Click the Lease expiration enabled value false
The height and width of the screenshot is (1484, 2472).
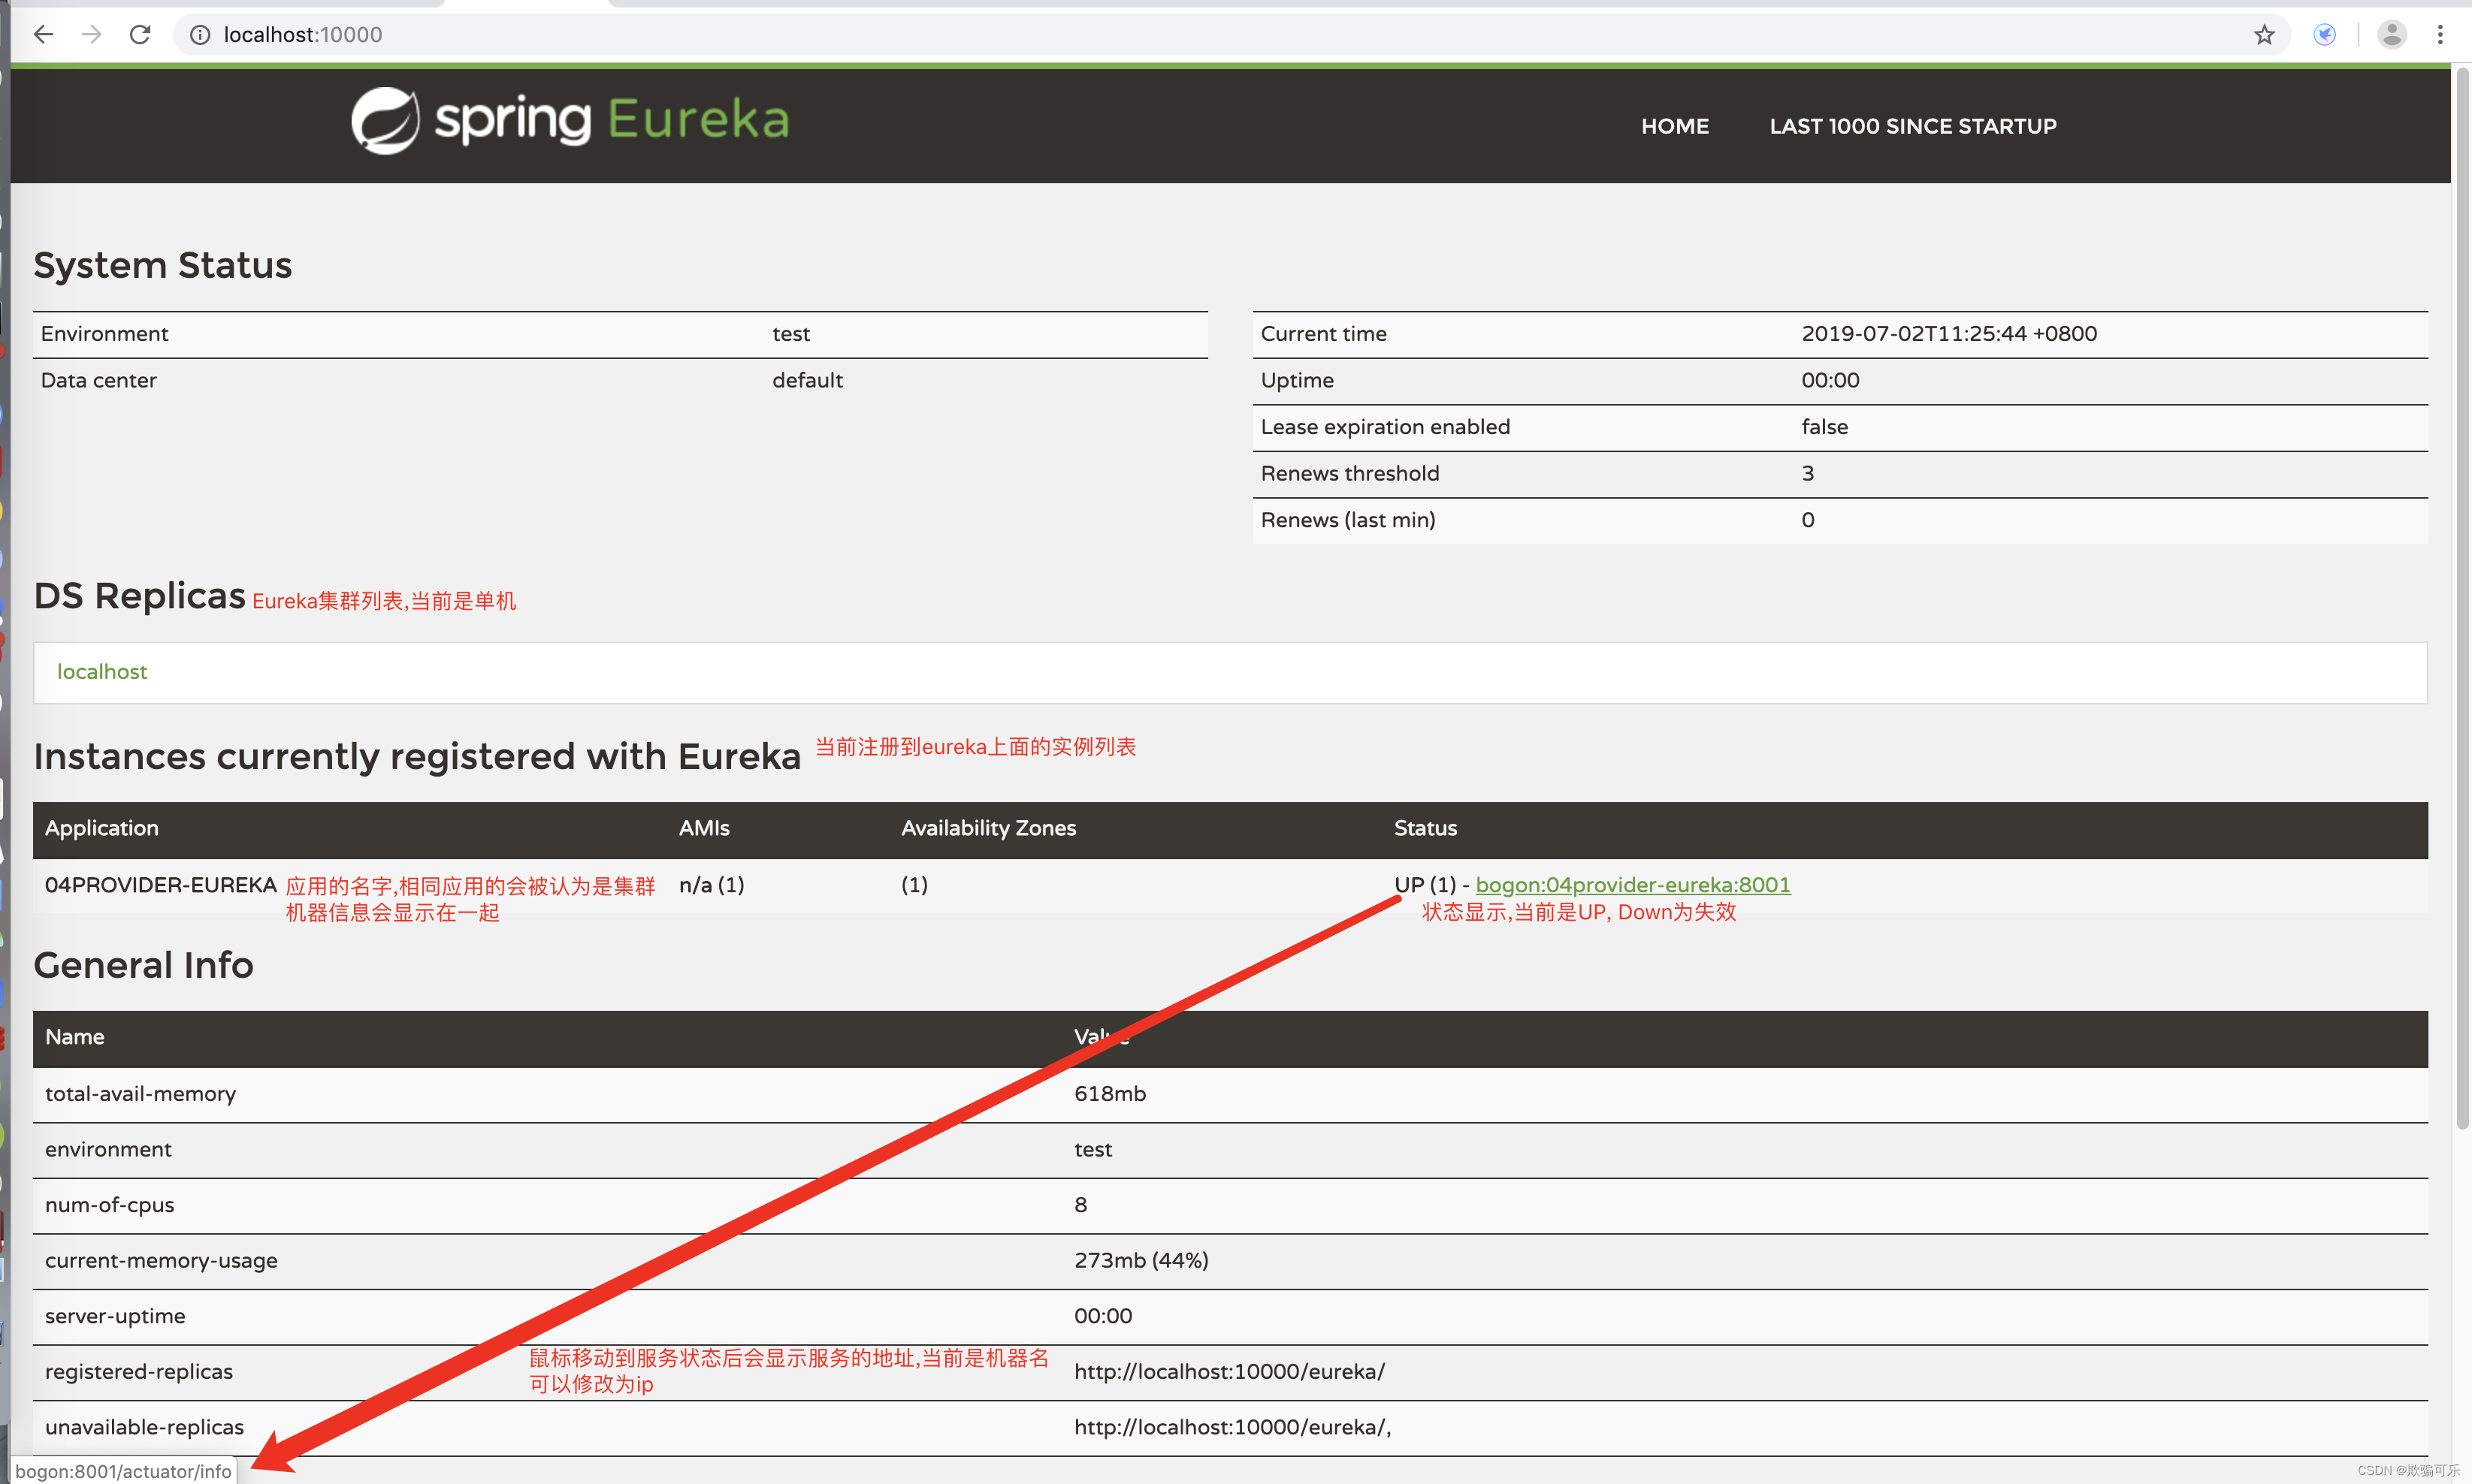click(1825, 427)
